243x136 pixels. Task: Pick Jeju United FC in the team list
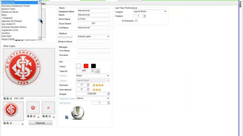click(x=8, y=24)
